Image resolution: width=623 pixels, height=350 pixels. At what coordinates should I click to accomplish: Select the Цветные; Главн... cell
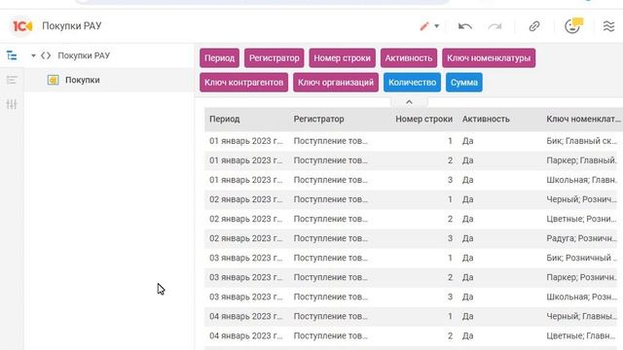(x=581, y=335)
